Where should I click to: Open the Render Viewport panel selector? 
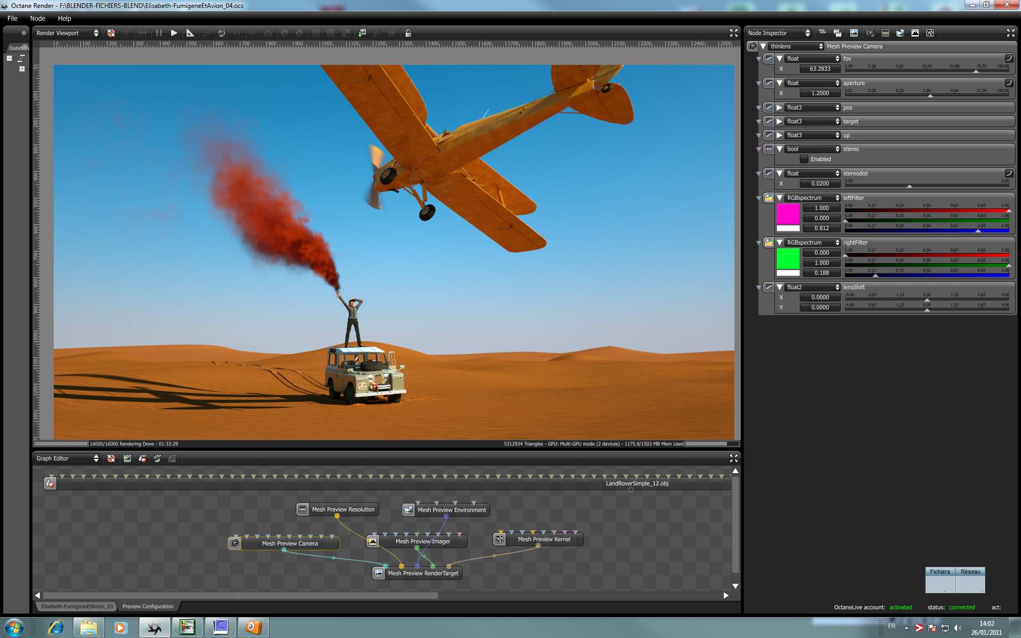67,33
